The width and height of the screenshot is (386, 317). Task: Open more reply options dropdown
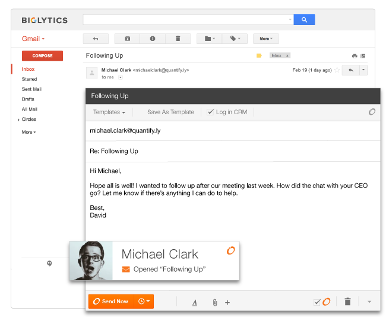363,70
